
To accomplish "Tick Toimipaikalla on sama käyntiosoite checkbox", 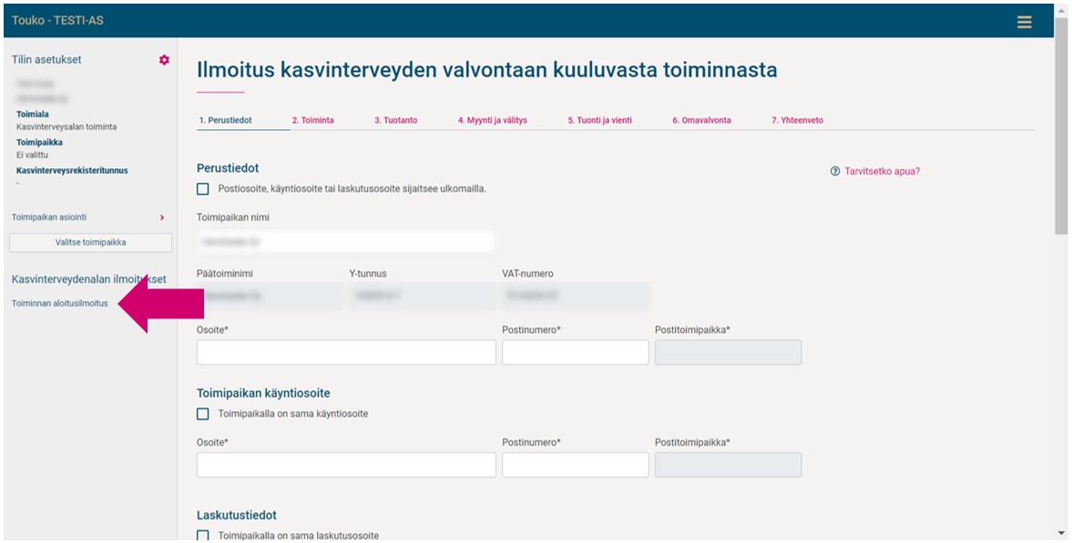I will point(202,414).
